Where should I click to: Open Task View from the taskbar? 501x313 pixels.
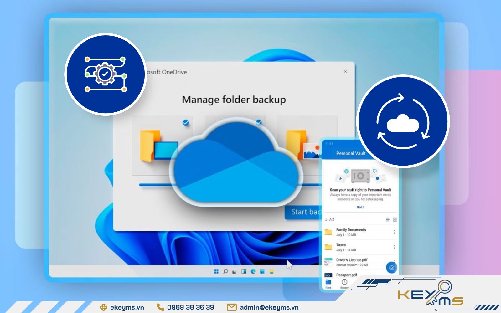pos(234,272)
